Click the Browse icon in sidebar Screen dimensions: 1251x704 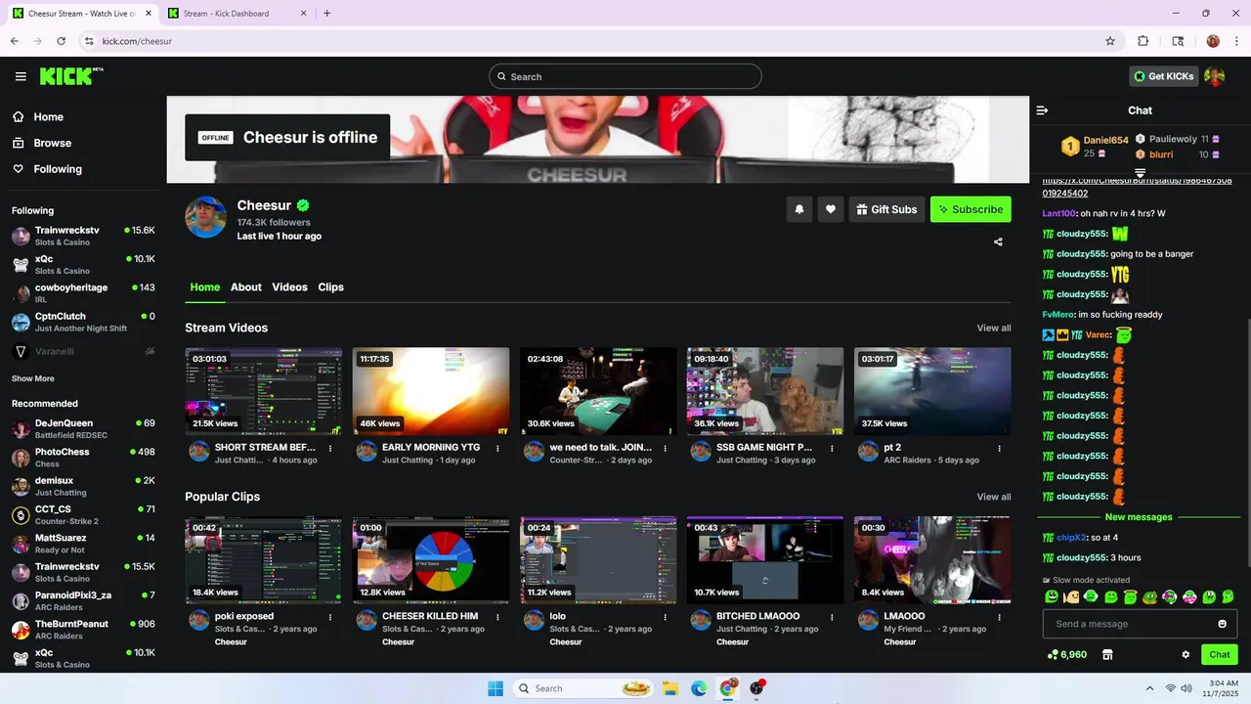[18, 143]
